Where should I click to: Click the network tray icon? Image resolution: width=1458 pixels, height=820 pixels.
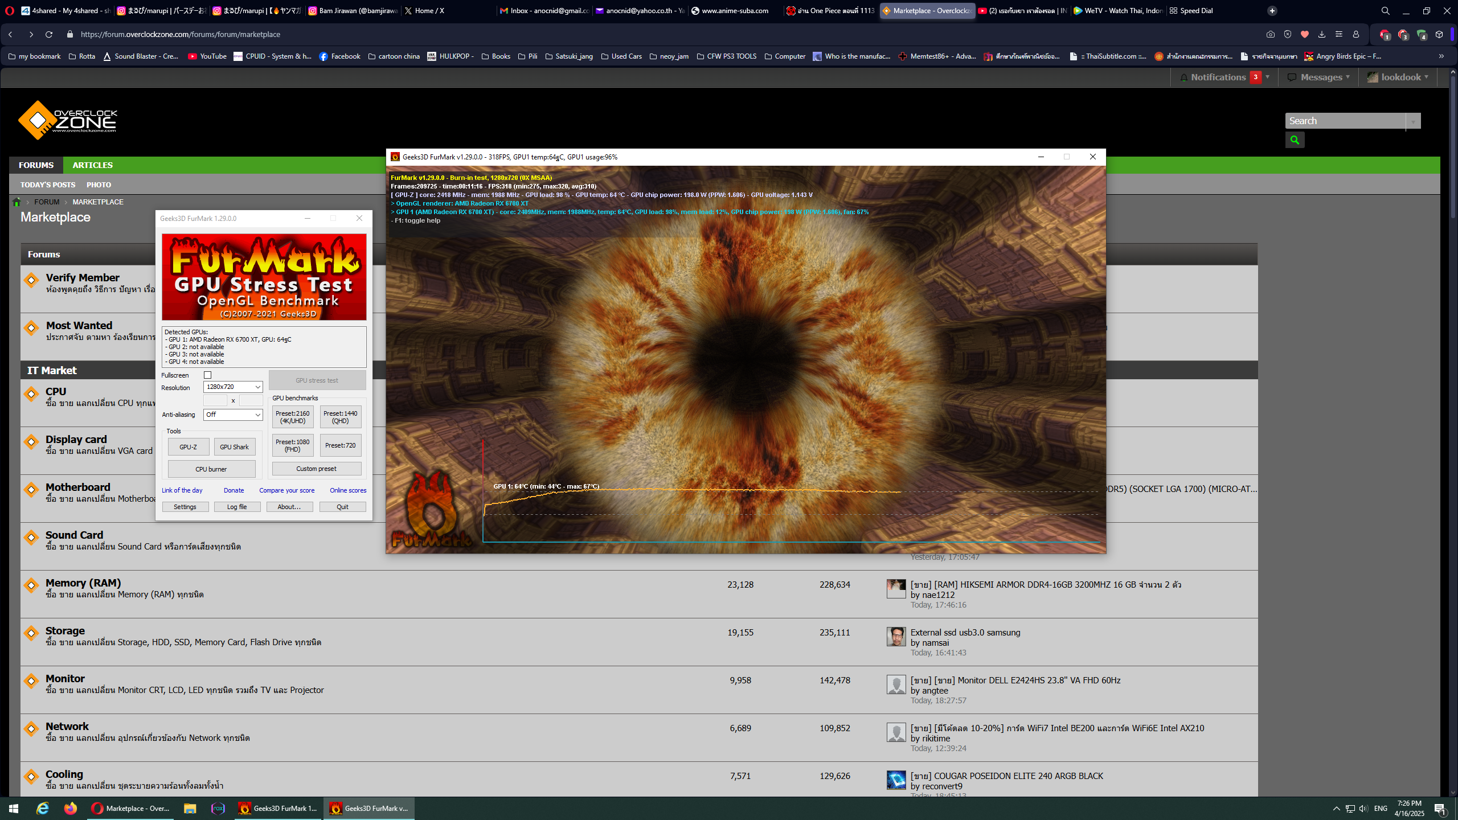pyautogui.click(x=1350, y=809)
